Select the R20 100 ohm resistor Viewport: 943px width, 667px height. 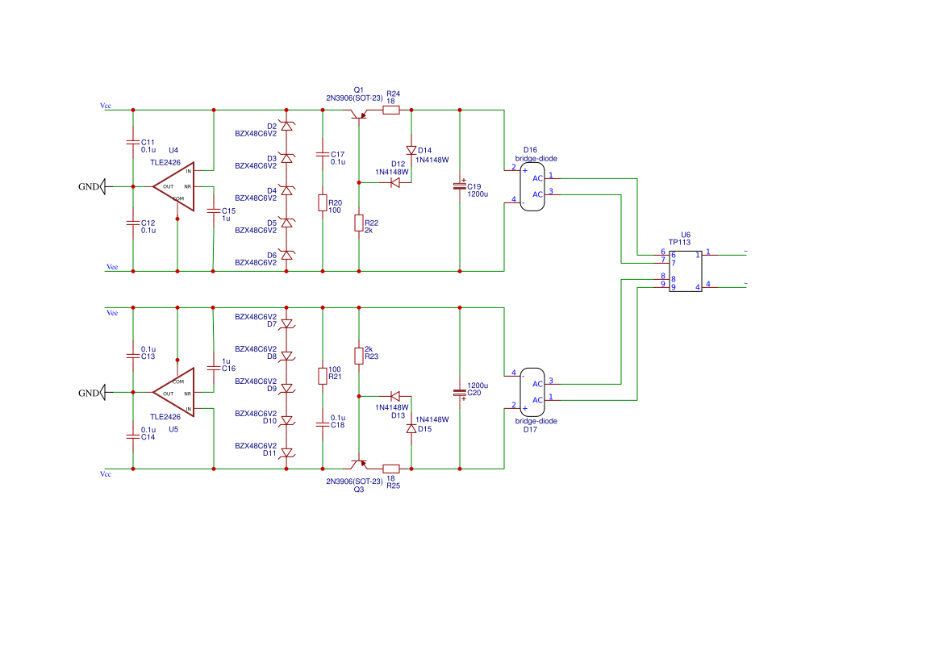tap(323, 202)
